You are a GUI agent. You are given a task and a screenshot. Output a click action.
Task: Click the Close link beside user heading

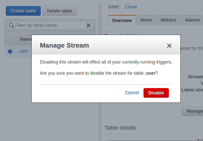coord(131,7)
